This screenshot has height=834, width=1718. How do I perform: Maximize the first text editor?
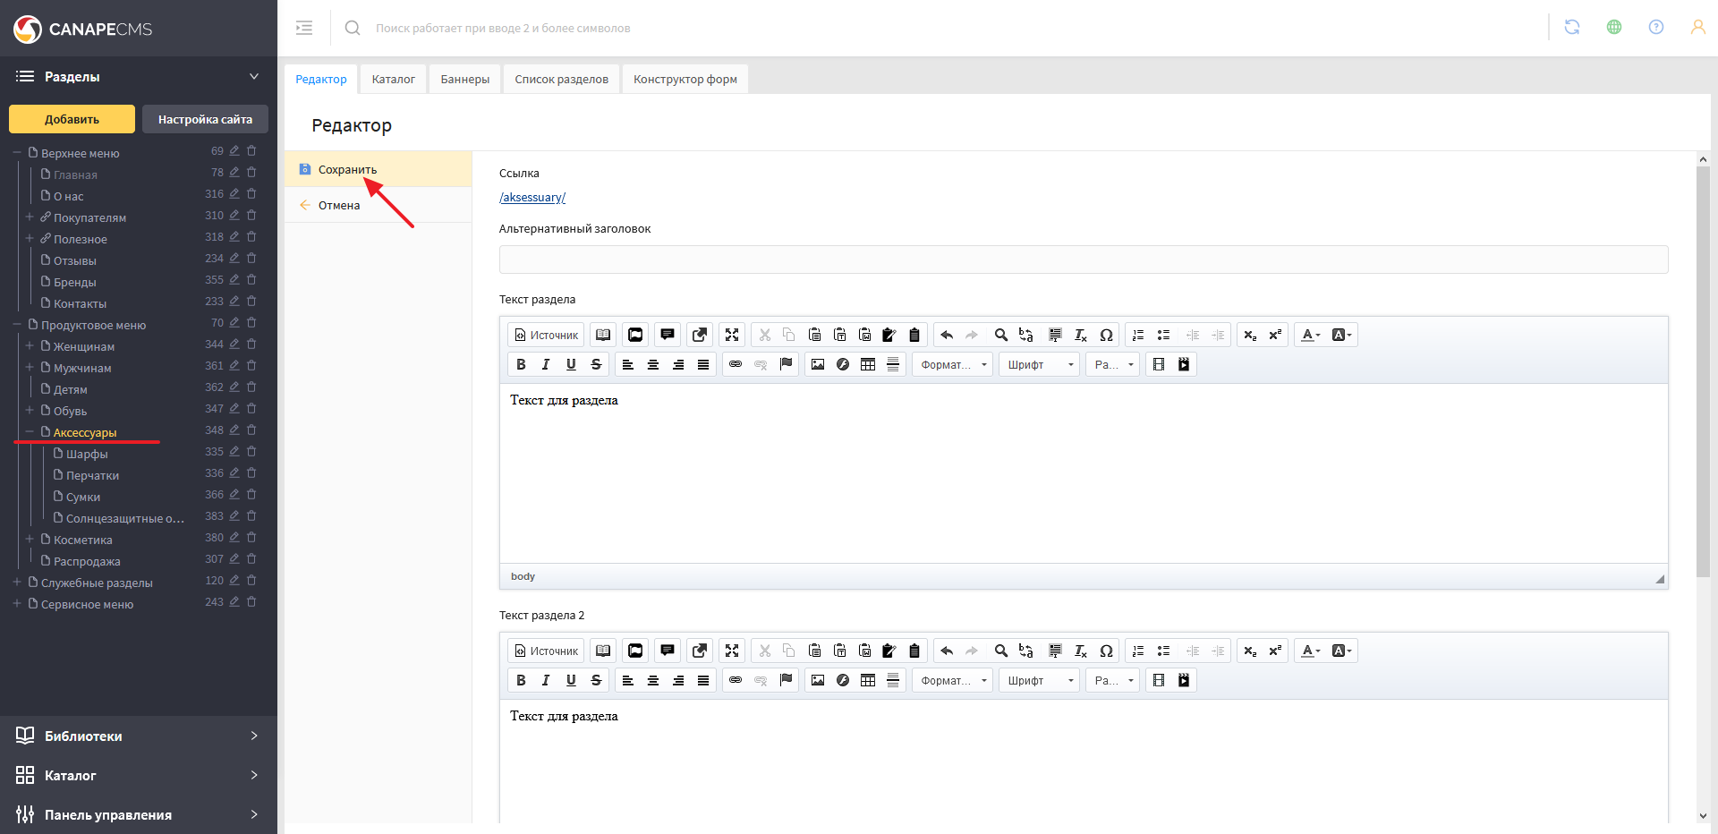click(732, 335)
